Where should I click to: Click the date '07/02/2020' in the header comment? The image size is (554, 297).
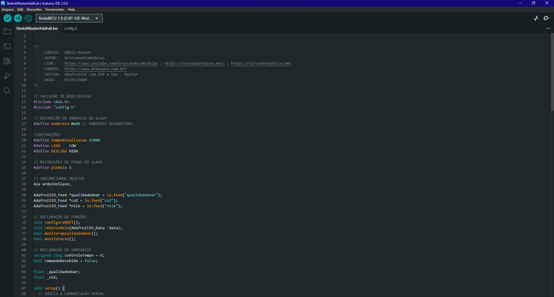76,80
